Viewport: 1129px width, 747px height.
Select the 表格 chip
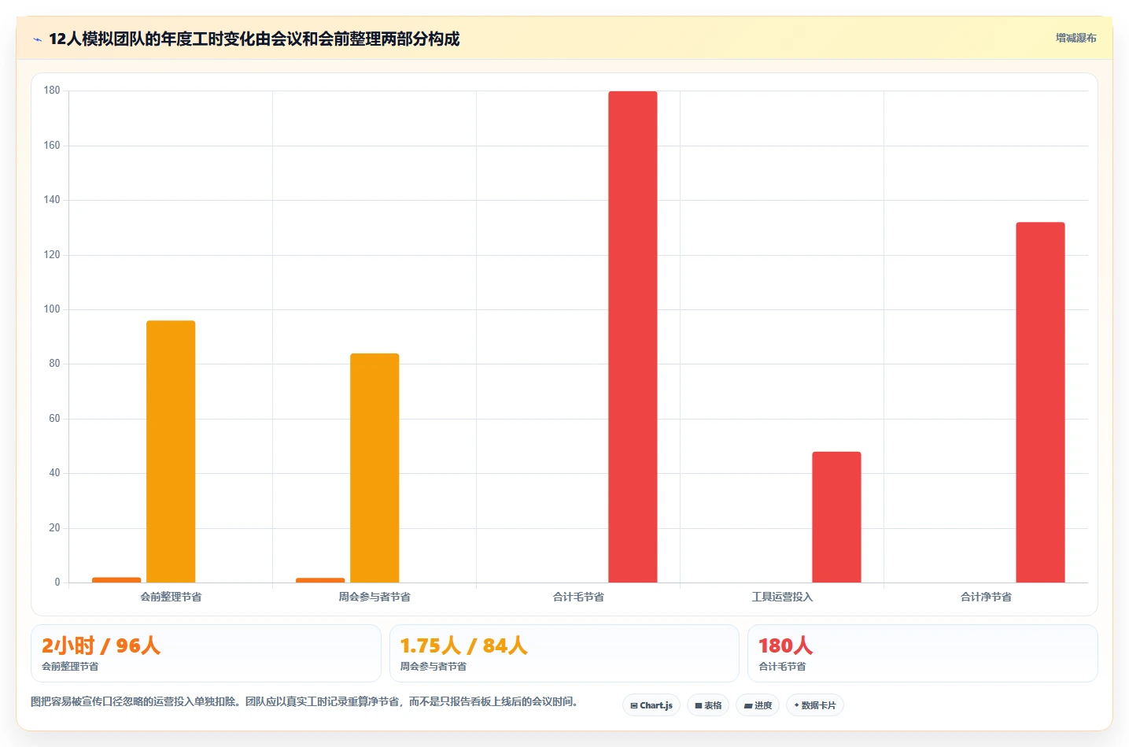(x=708, y=705)
